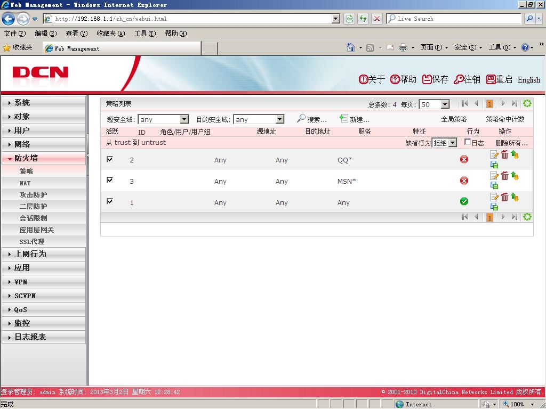Expand the 系统 sidebar section
546x409 pixels.
(44, 103)
